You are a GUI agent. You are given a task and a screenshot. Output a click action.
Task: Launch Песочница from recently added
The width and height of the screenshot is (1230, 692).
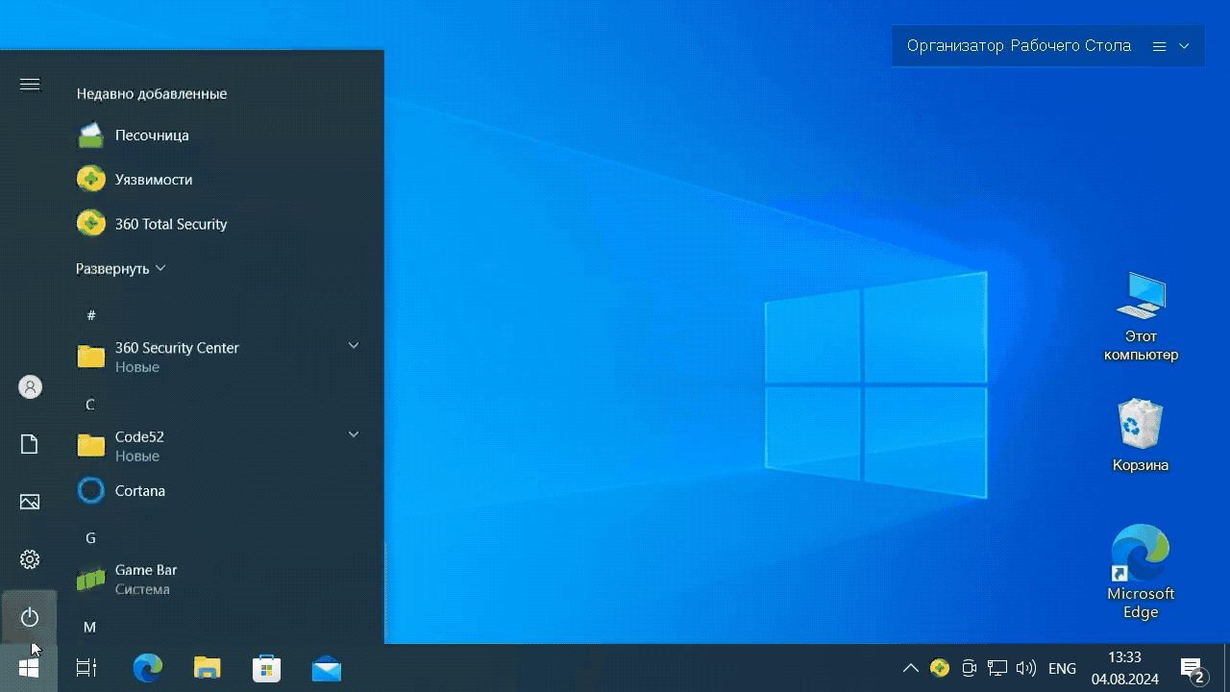(x=151, y=136)
